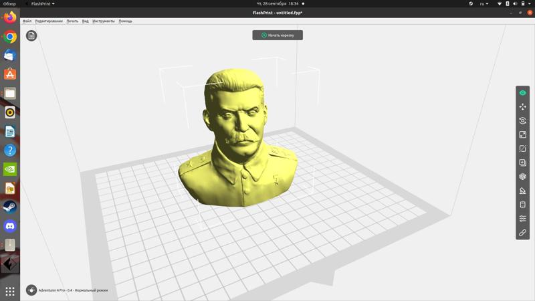Open Ubuntu Software from the dock

(10, 74)
